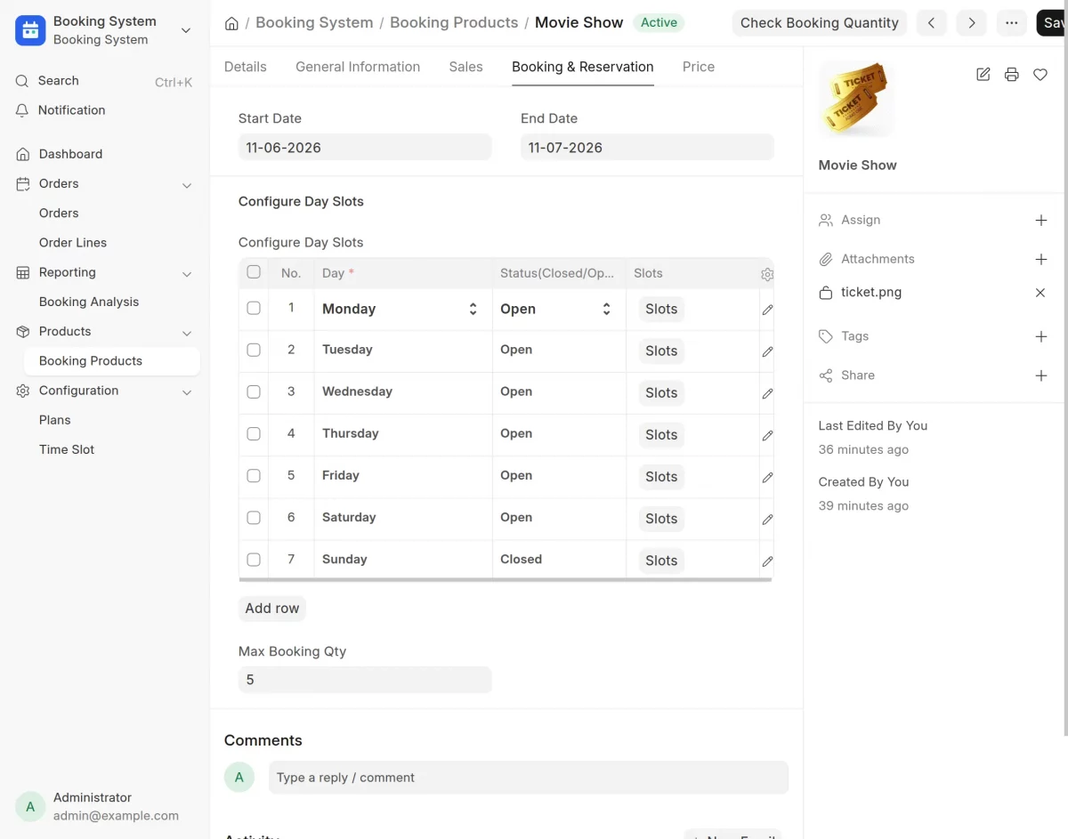1068x839 pixels.
Task: Expand the Booking System workspace switcher
Action: (185, 30)
